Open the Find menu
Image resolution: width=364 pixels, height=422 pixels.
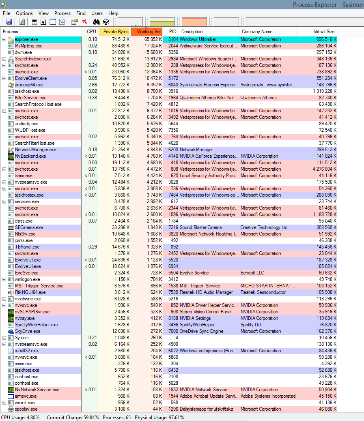[x=81, y=13]
